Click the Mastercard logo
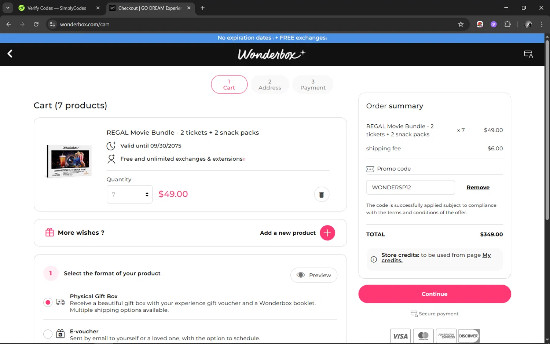The height and width of the screenshot is (344, 550). coord(423,336)
